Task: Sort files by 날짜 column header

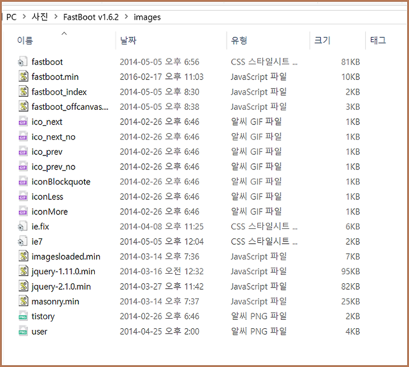Action: point(128,40)
